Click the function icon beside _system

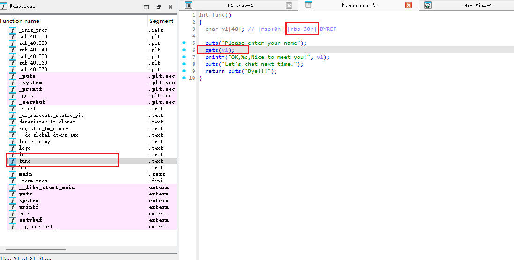tap(13, 83)
